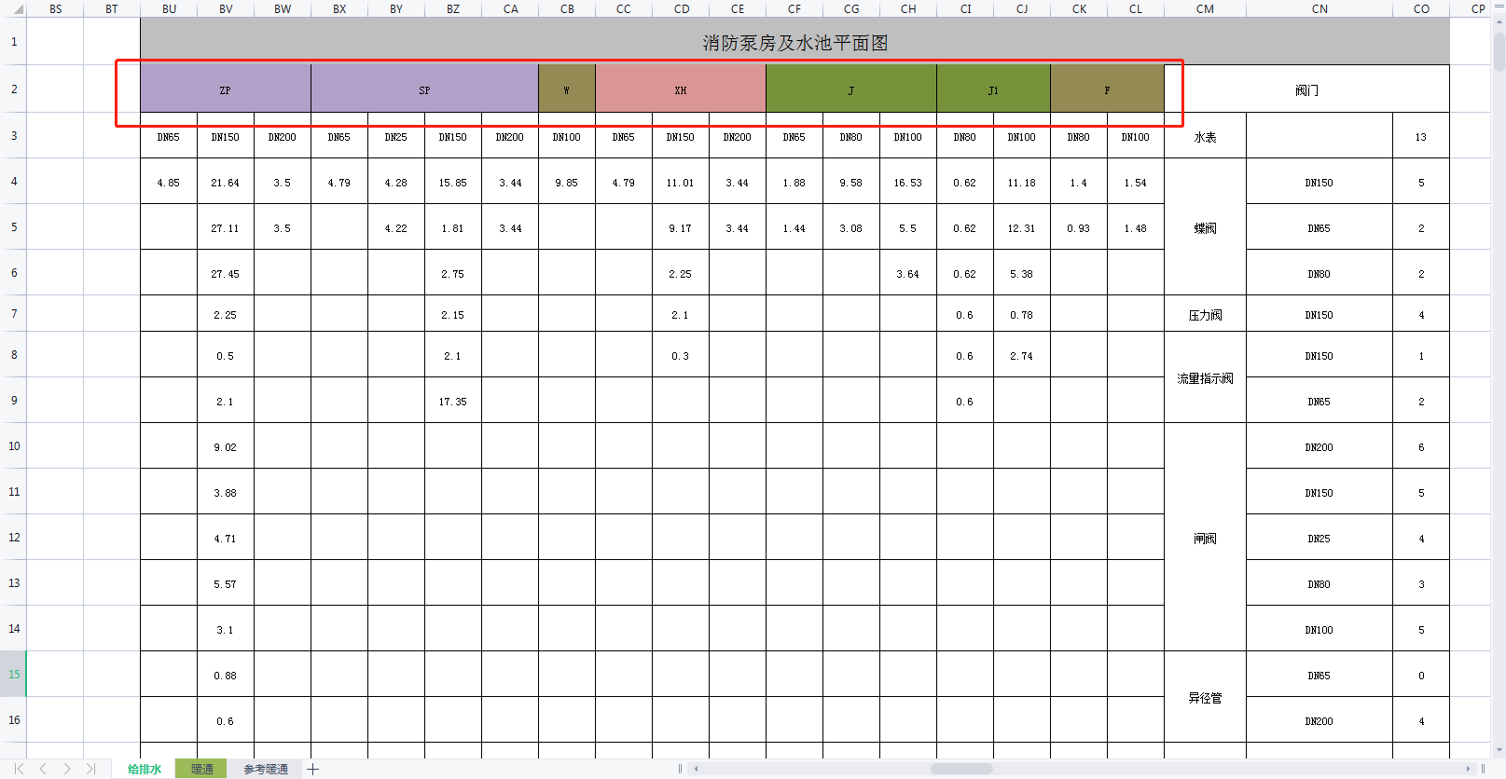1506x779 pixels.
Task: Click the 水表 count cell showing 13
Action: (x=1421, y=136)
